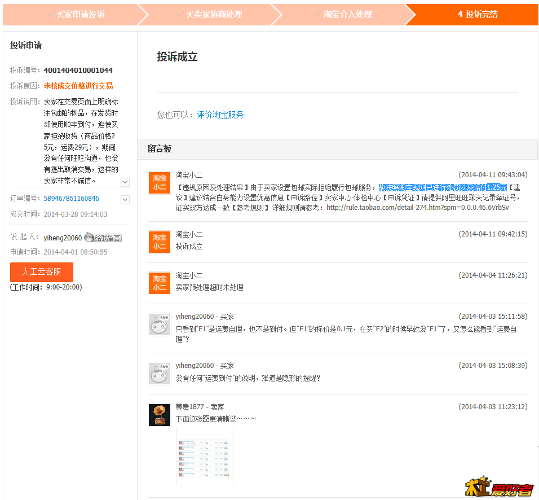This screenshot has height=500, width=539.
Task: Click the 没有任何"运费到付"的说明 message text
Action: [248, 378]
